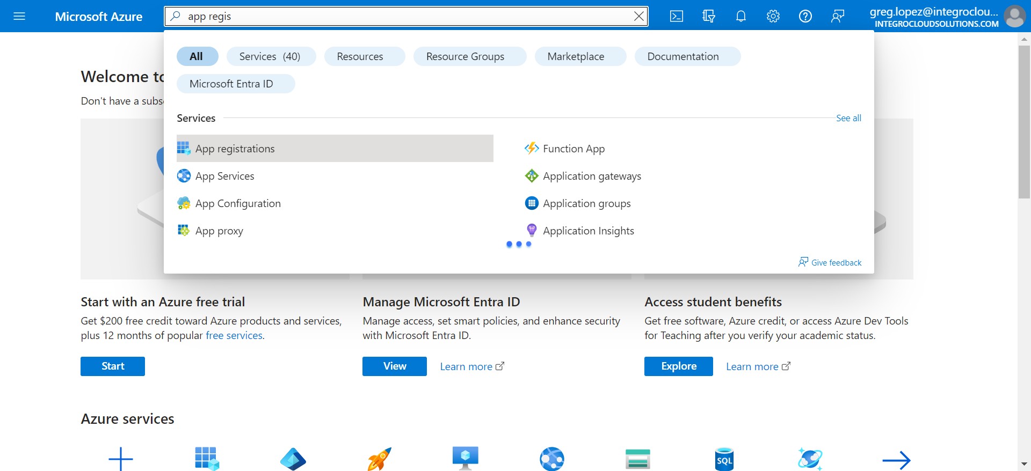The width and height of the screenshot is (1031, 471).
Task: Open the blue diamond service icon
Action: click(293, 459)
